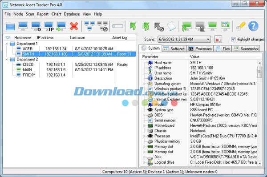Open the Report menu
The width and height of the screenshot is (267, 177).
coord(43,14)
